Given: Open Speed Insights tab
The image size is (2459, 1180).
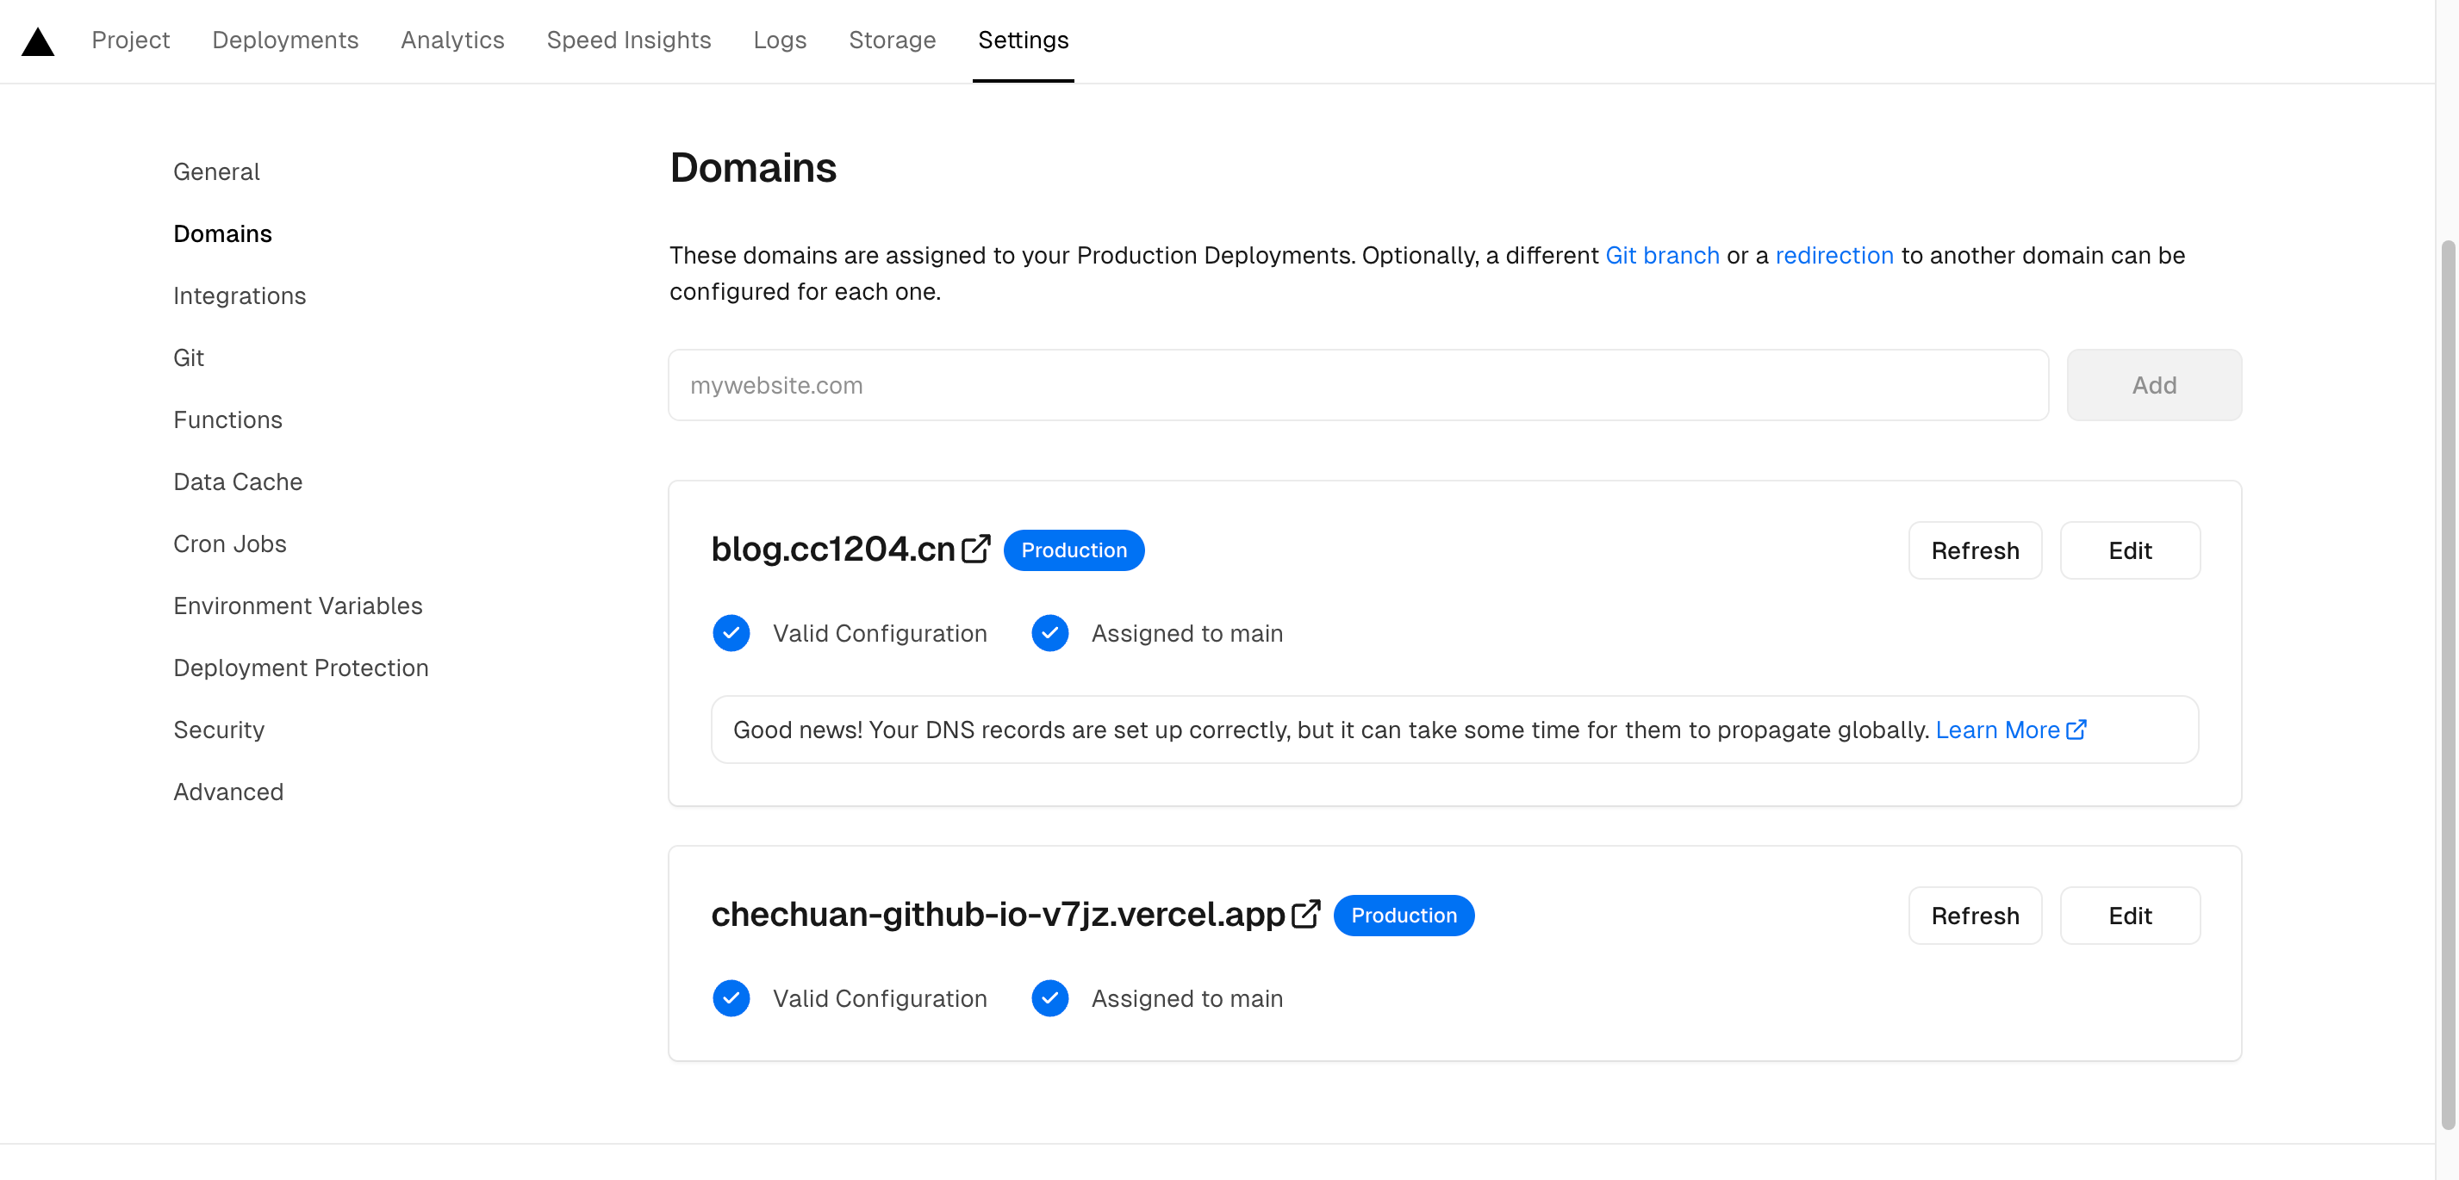Looking at the screenshot, I should [628, 40].
